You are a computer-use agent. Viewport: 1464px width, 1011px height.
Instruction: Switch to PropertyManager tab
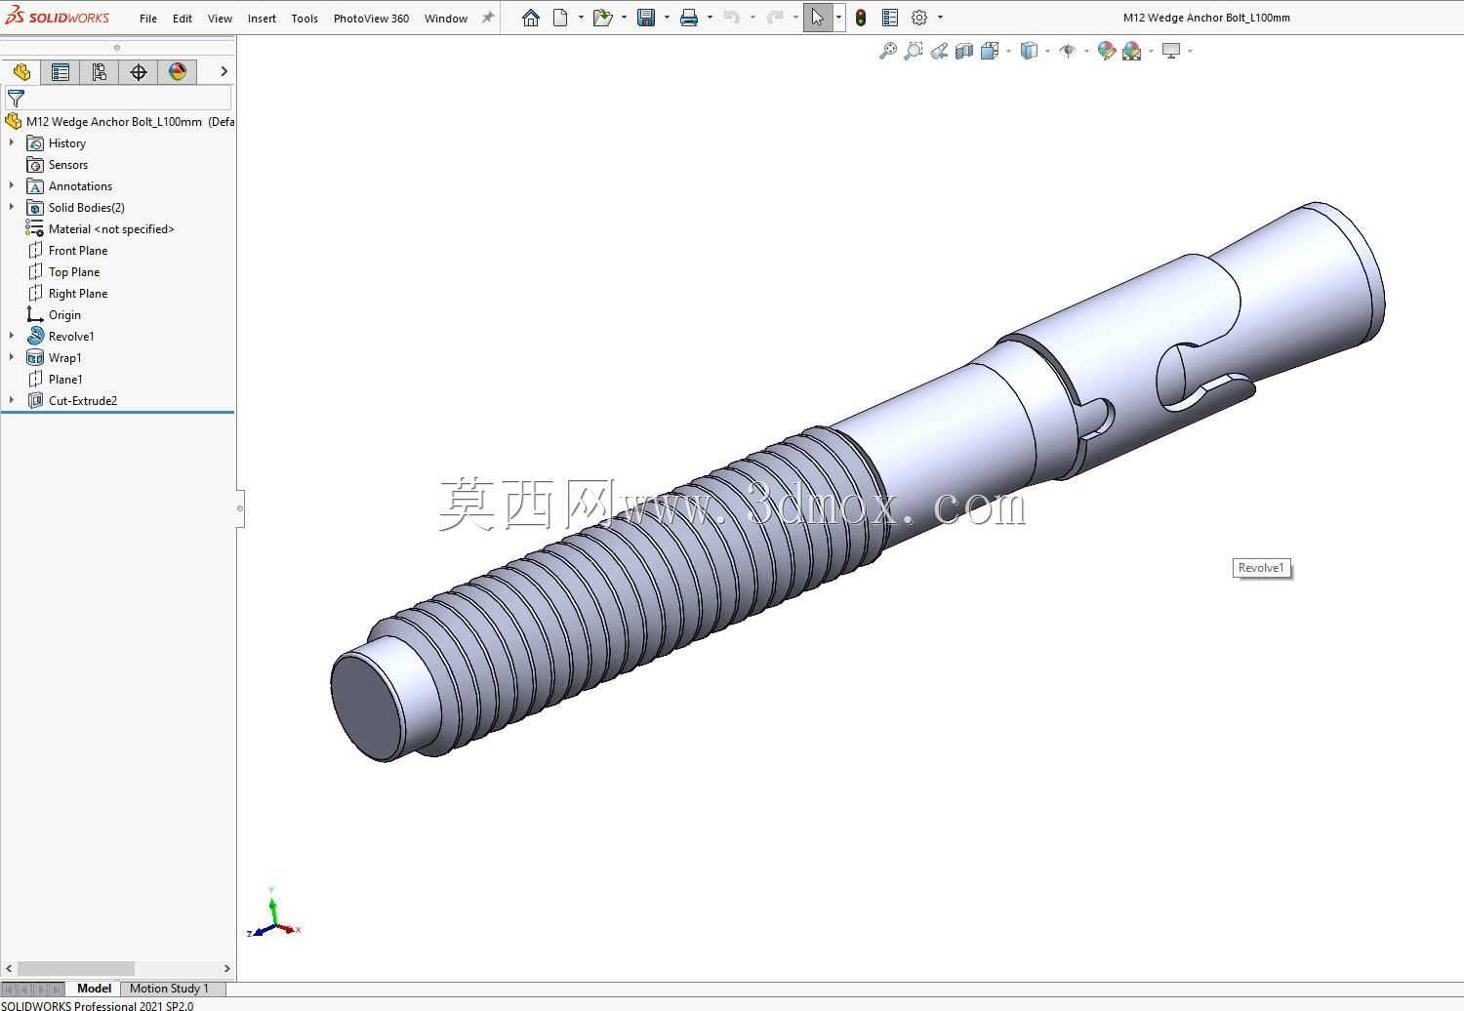(61, 72)
